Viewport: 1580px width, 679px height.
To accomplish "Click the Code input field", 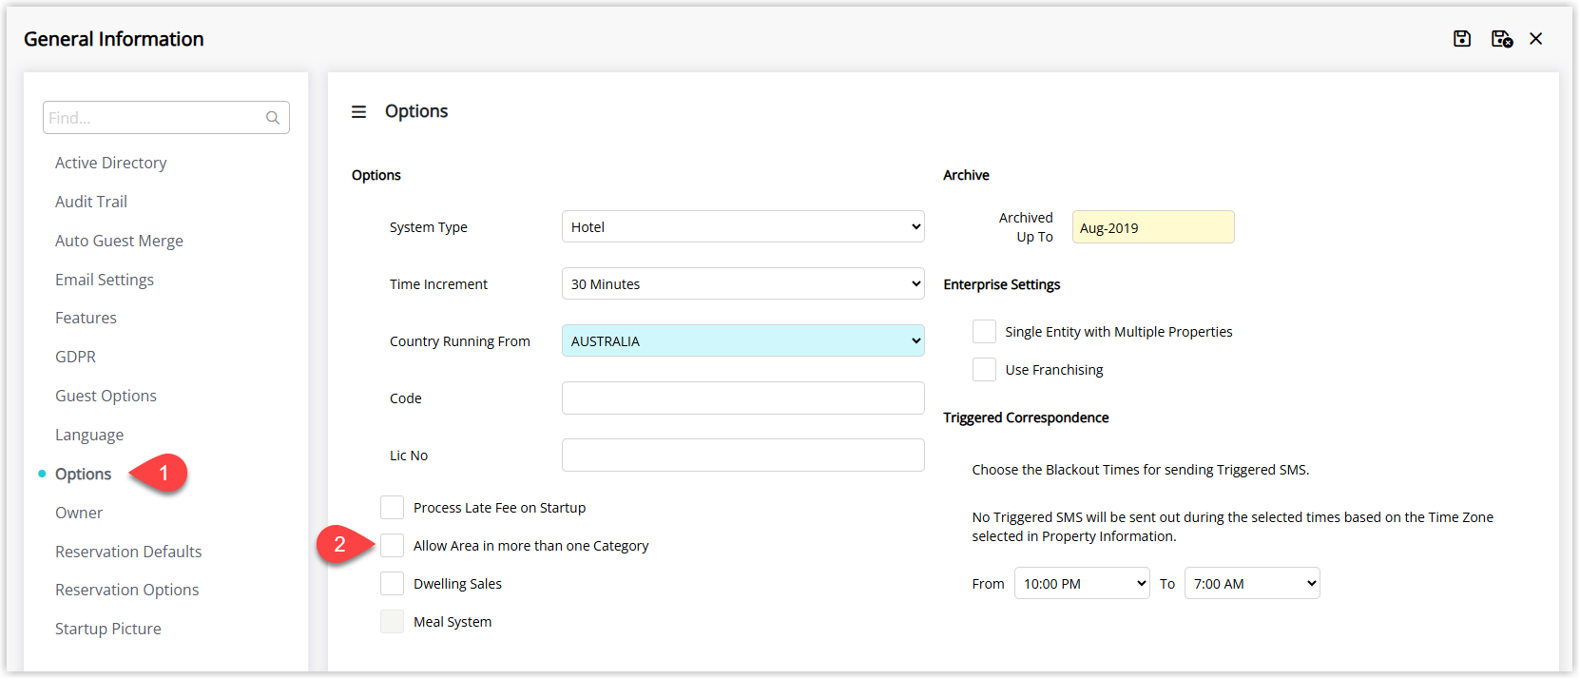I will click(x=743, y=398).
